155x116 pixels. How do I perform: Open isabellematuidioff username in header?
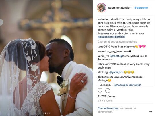[119, 8]
